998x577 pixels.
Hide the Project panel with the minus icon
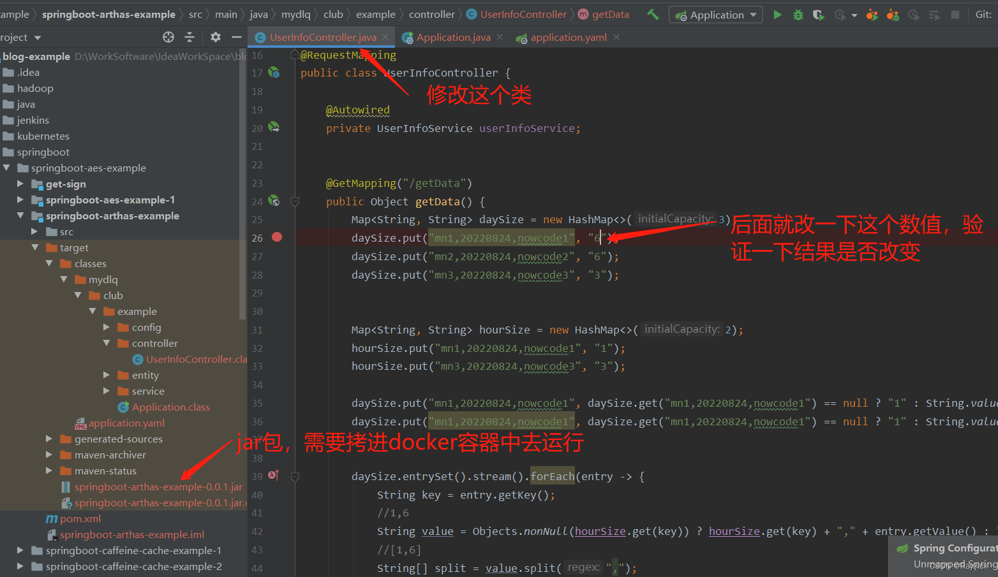(x=236, y=37)
